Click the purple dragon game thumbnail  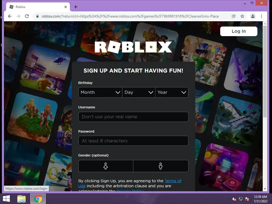(243, 72)
